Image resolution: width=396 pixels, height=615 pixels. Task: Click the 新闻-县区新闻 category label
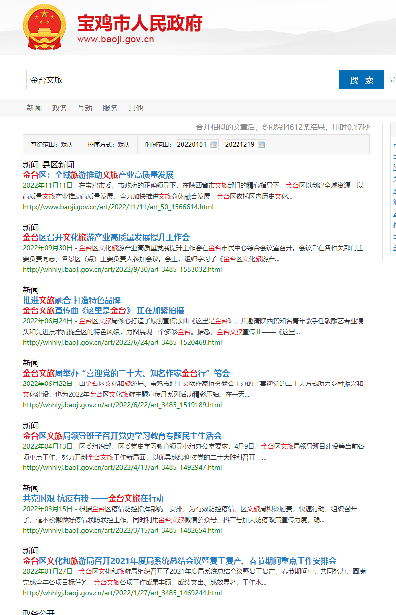tap(48, 164)
